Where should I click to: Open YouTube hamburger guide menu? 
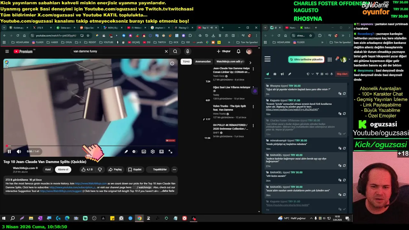coord(7,51)
